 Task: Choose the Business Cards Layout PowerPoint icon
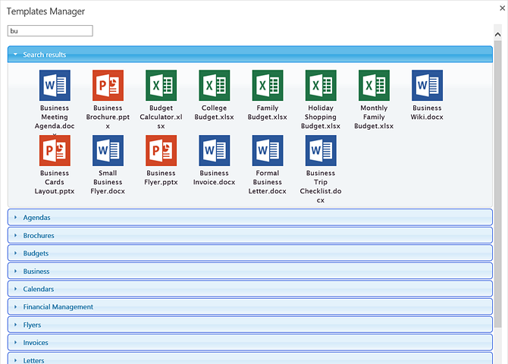pyautogui.click(x=55, y=150)
